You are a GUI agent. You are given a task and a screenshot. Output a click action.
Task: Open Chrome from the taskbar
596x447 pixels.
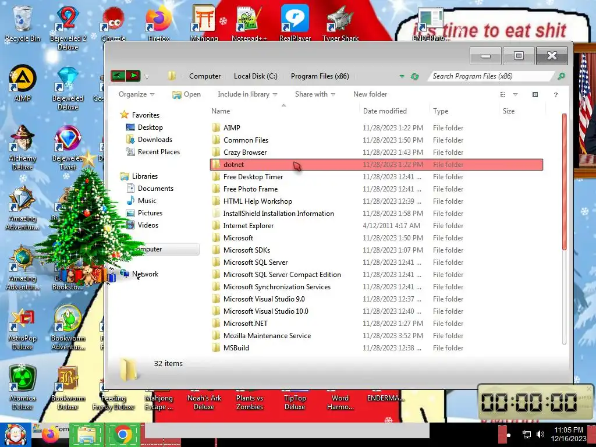click(122, 434)
